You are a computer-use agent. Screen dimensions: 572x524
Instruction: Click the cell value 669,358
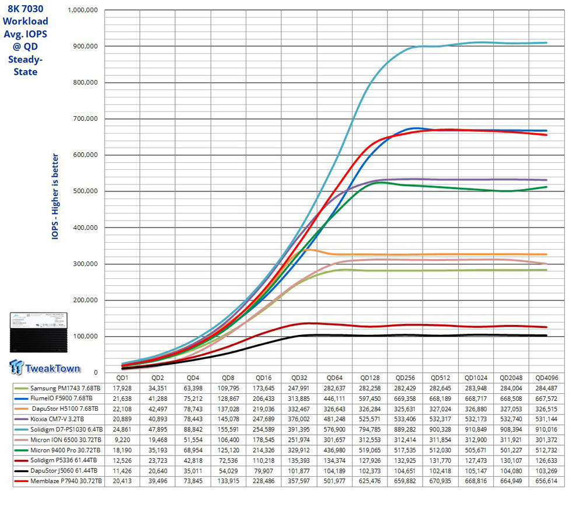(x=405, y=399)
